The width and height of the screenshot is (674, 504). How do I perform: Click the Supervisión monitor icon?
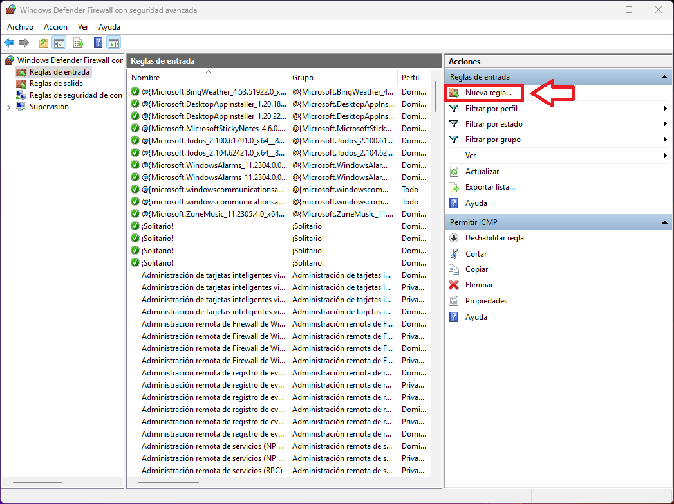click(21, 107)
